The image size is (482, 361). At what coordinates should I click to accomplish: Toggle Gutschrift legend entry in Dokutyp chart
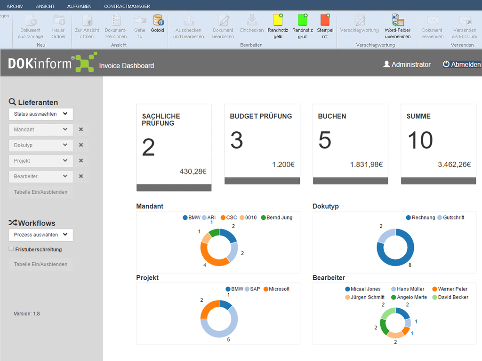coord(451,218)
